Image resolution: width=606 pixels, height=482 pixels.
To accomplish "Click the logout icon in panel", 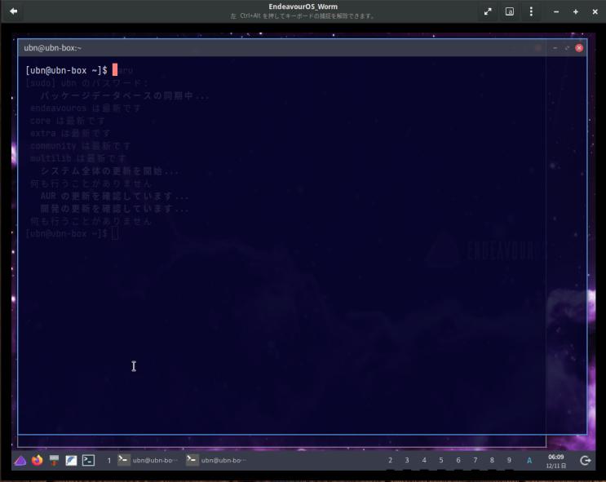I will pos(585,460).
